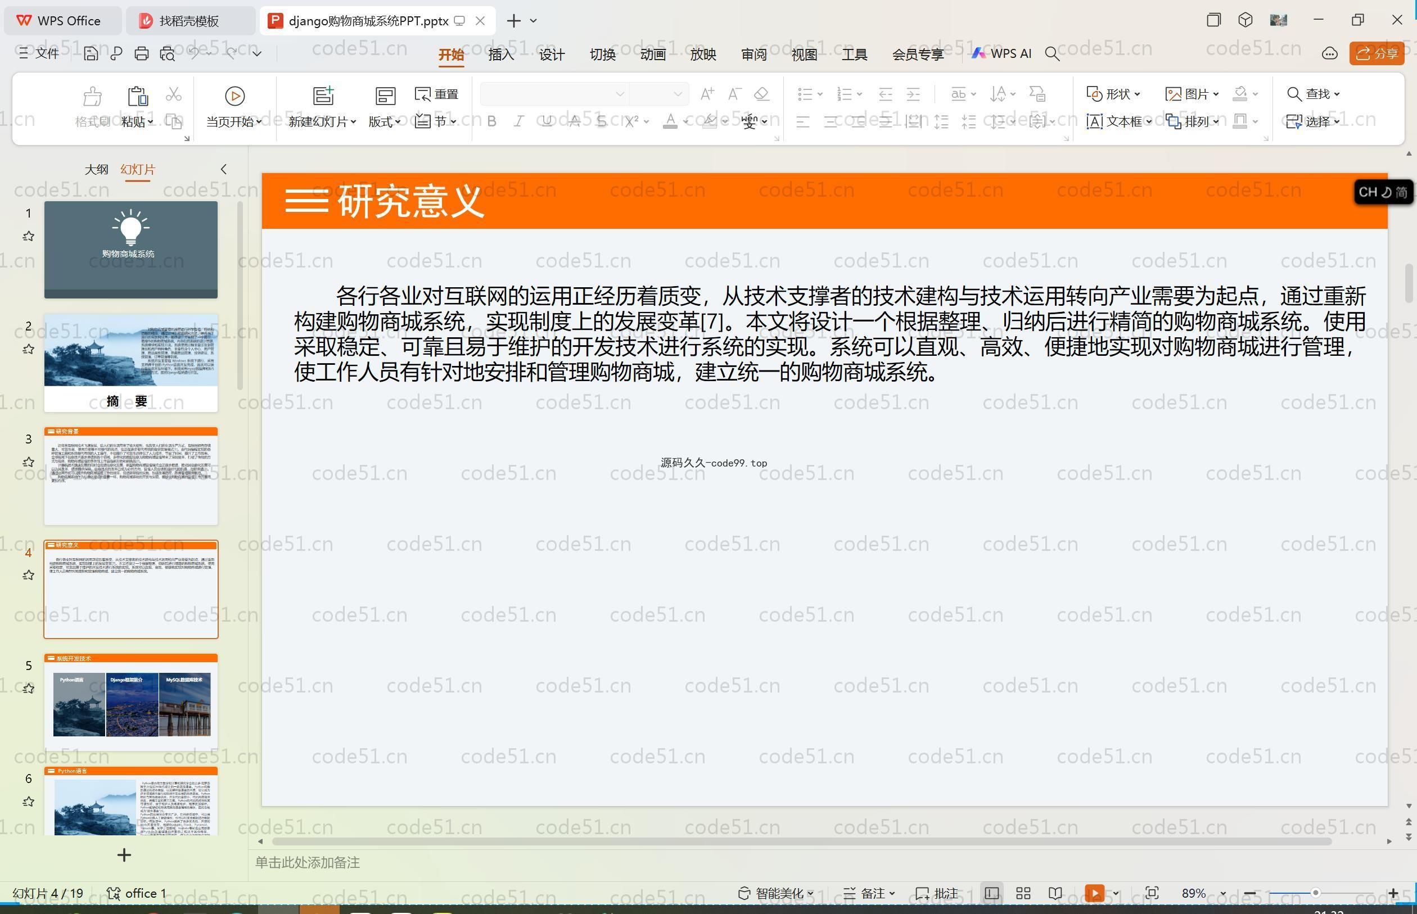This screenshot has width=1417, height=914.
Task: Toggle Bold formatting
Action: click(x=491, y=121)
